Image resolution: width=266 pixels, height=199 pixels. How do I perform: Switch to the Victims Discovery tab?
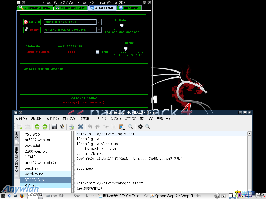pos(70,8)
